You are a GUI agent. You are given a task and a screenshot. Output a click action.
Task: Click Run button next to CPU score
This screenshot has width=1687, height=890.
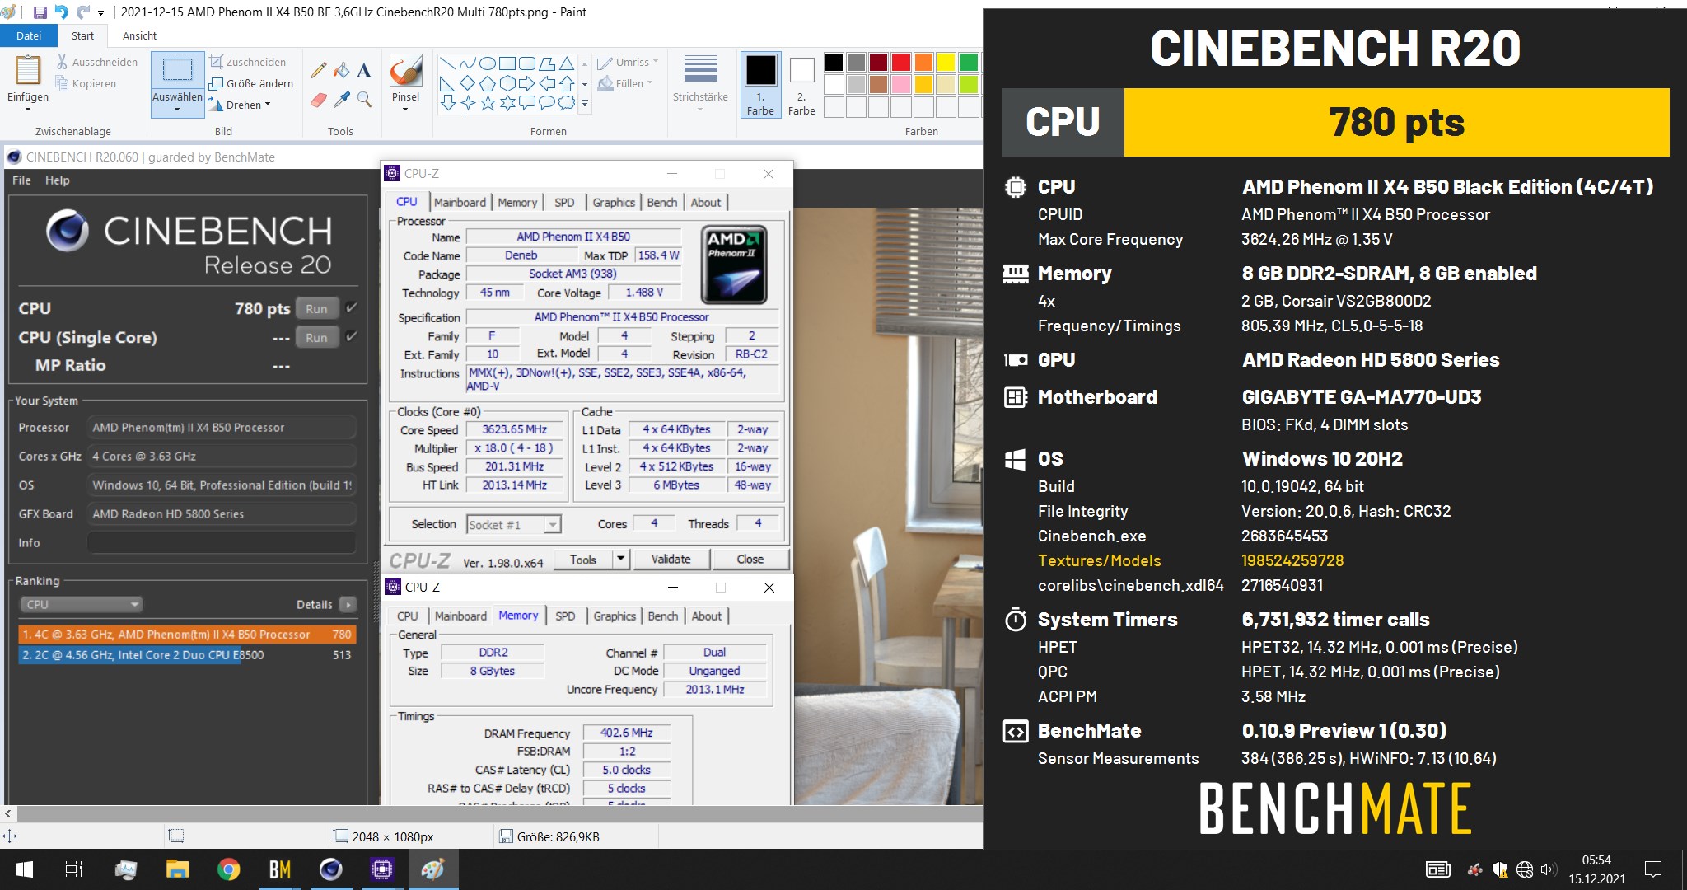point(316,308)
